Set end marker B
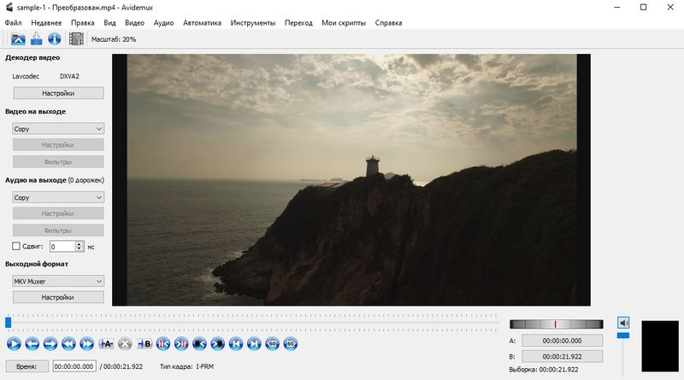The image size is (684, 380). click(144, 344)
